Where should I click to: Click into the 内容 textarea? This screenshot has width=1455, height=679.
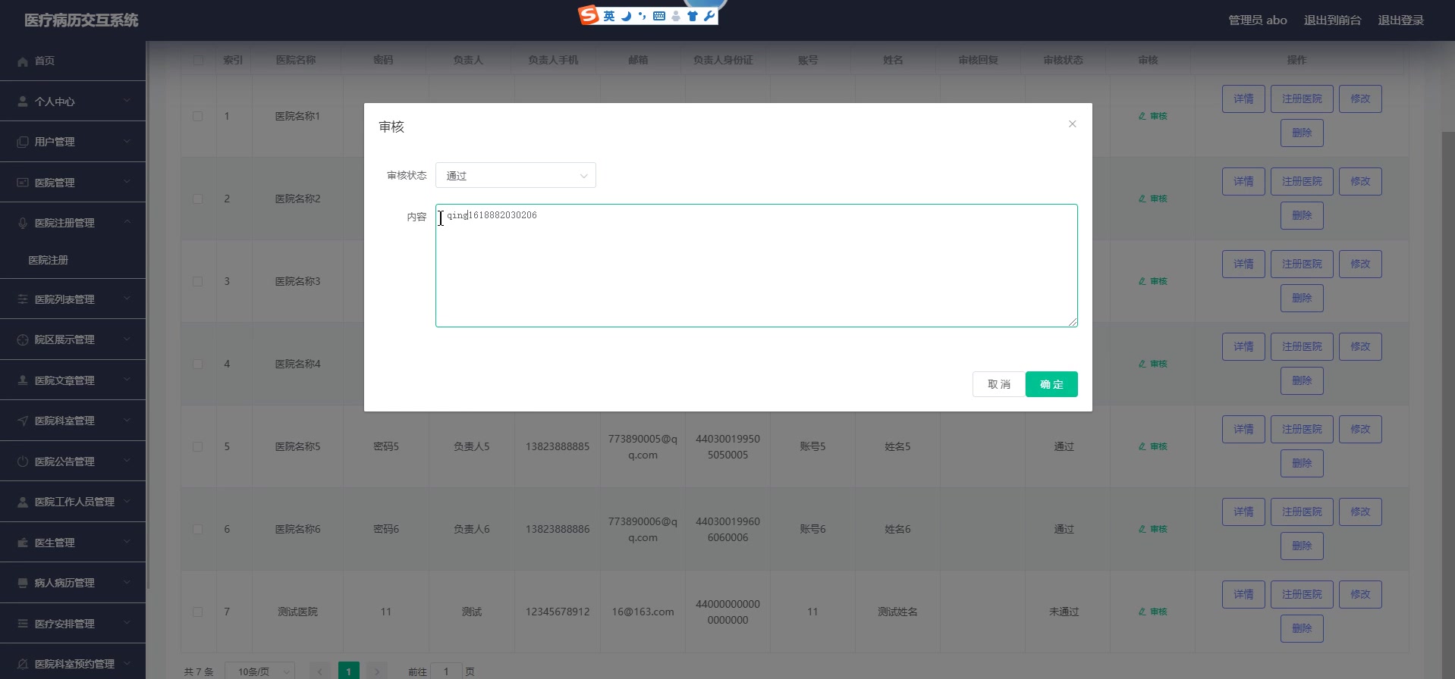(756, 265)
